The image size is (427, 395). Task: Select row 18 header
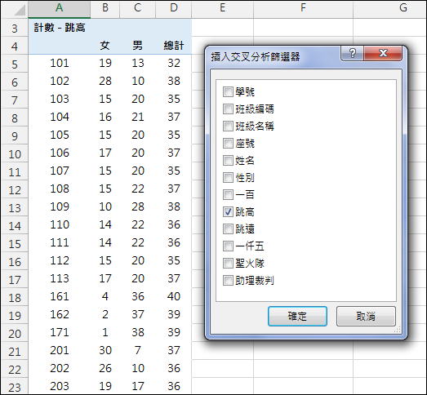15,298
